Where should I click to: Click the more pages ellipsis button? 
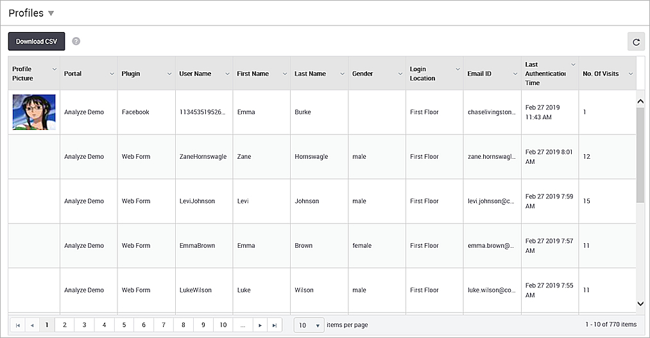pyautogui.click(x=243, y=325)
